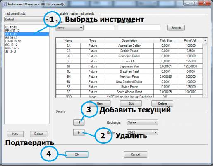
Task: Confirm the dialog with the OK button
Action: (77, 154)
